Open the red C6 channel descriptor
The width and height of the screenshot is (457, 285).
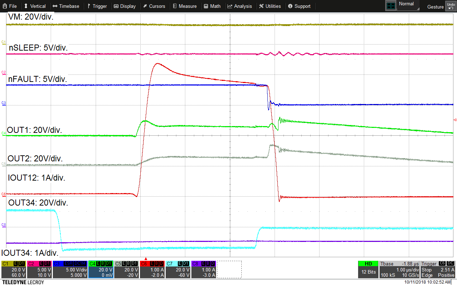coord(152,269)
